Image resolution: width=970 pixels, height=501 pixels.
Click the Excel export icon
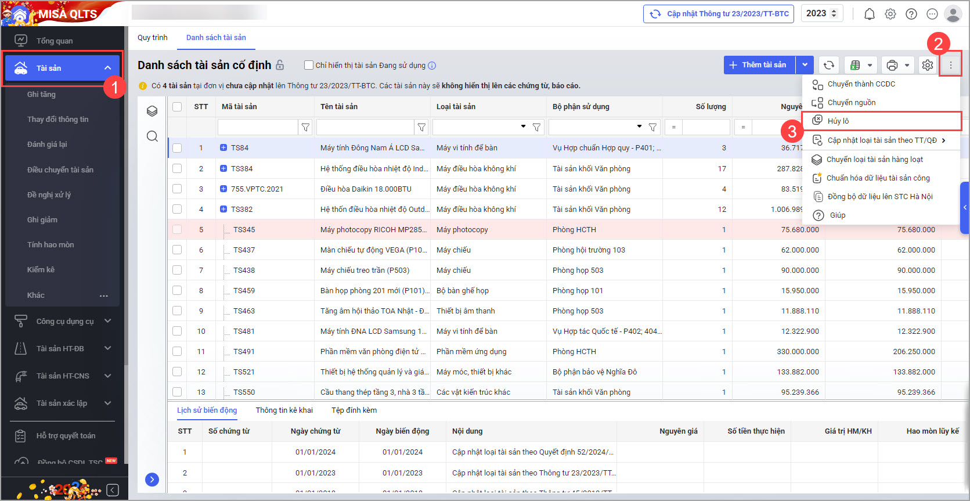(x=855, y=65)
